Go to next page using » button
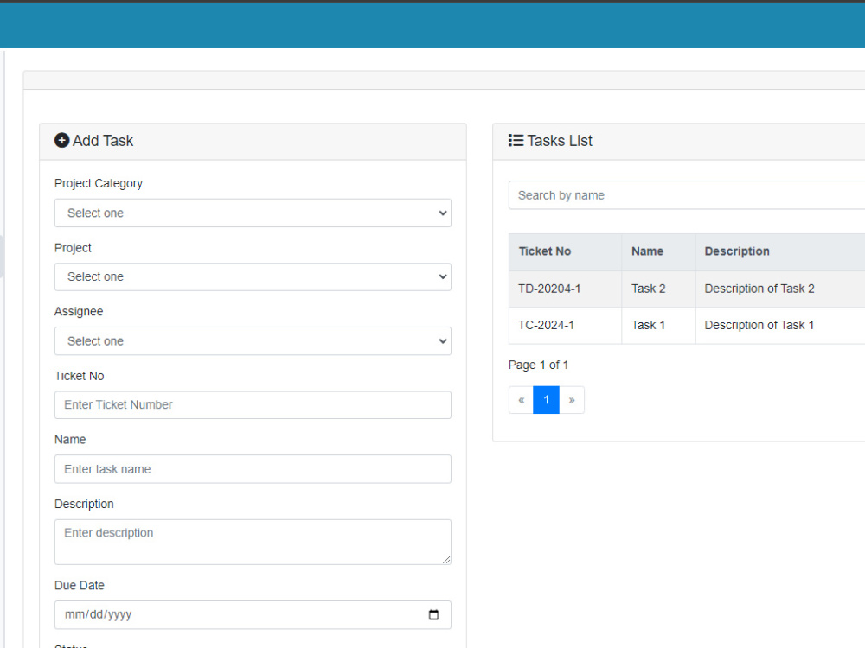Viewport: 865px width, 648px height. point(571,399)
